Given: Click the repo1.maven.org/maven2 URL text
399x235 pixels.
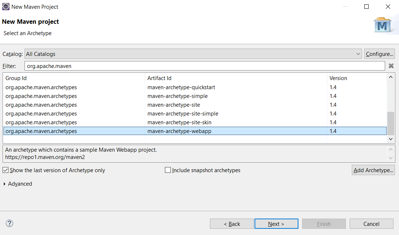Looking at the screenshot, I should tap(45, 157).
